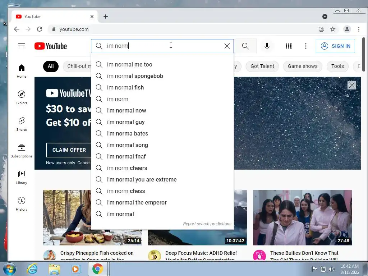Open the tab search dropdown arrow
The height and width of the screenshot is (276, 368).
(325, 17)
